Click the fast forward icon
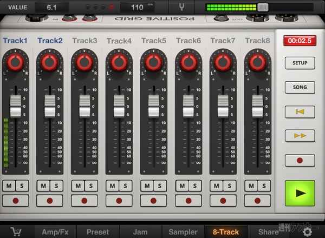Viewport: 325px width, 238px height. 300,135
